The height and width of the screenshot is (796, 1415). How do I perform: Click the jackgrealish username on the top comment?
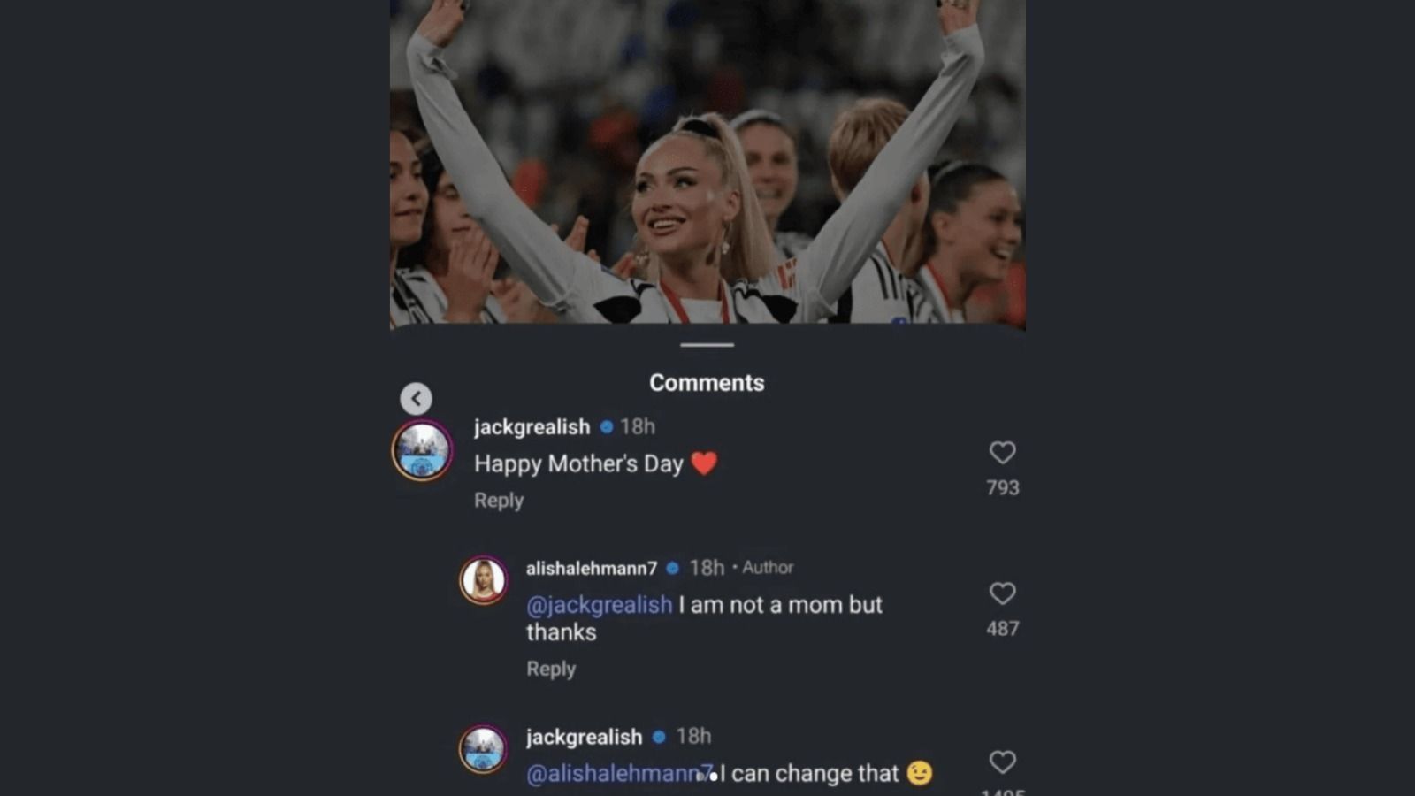tap(533, 427)
